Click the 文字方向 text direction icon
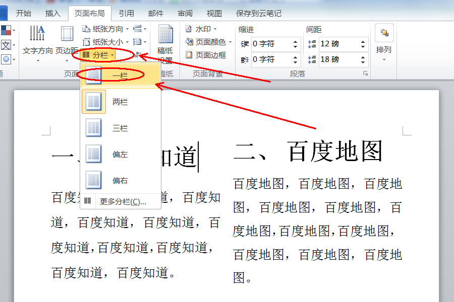 37,33
